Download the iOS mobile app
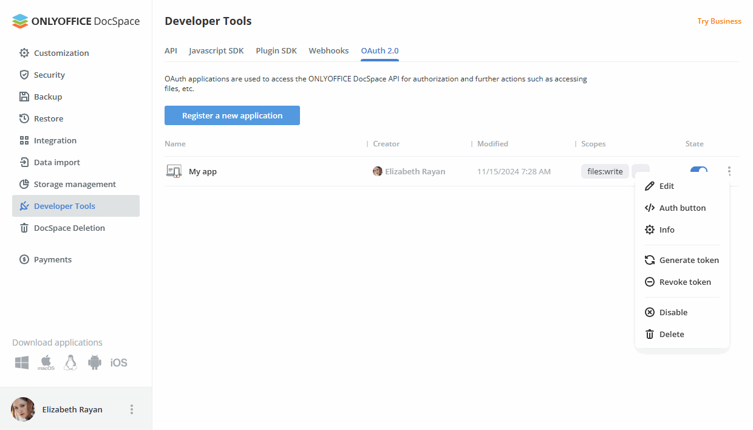This screenshot has height=430, width=753. coord(119,363)
